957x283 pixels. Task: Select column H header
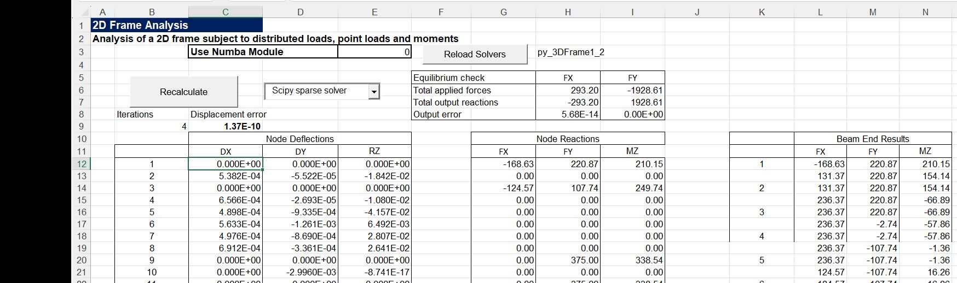(568, 12)
